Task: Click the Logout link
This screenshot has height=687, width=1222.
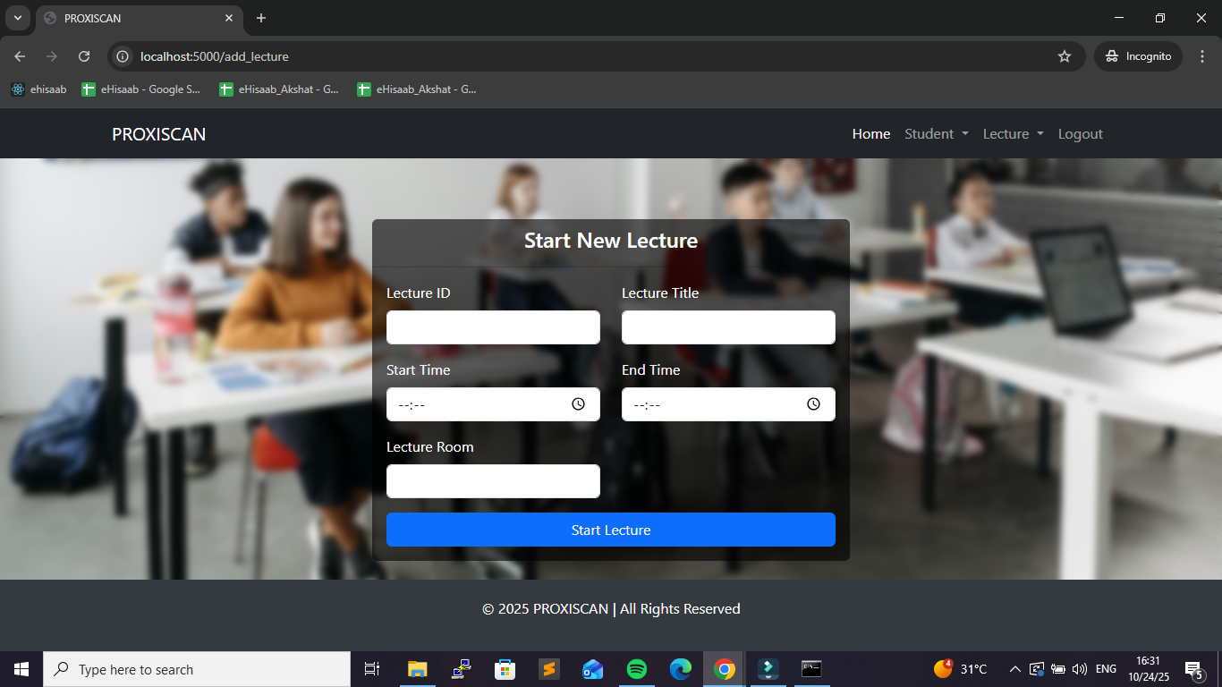Action: 1080,134
